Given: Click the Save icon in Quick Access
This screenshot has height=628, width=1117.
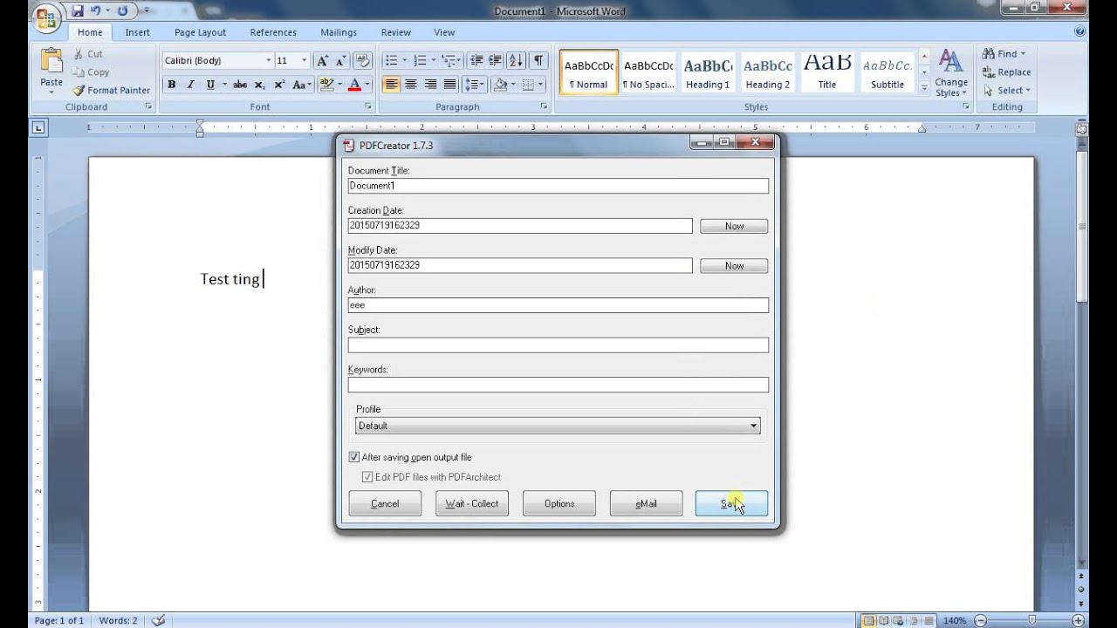Looking at the screenshot, I should 78,11.
